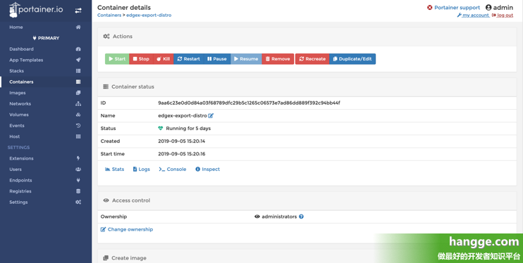The height and width of the screenshot is (263, 523).
Task: Stop the container
Action: pyautogui.click(x=141, y=59)
